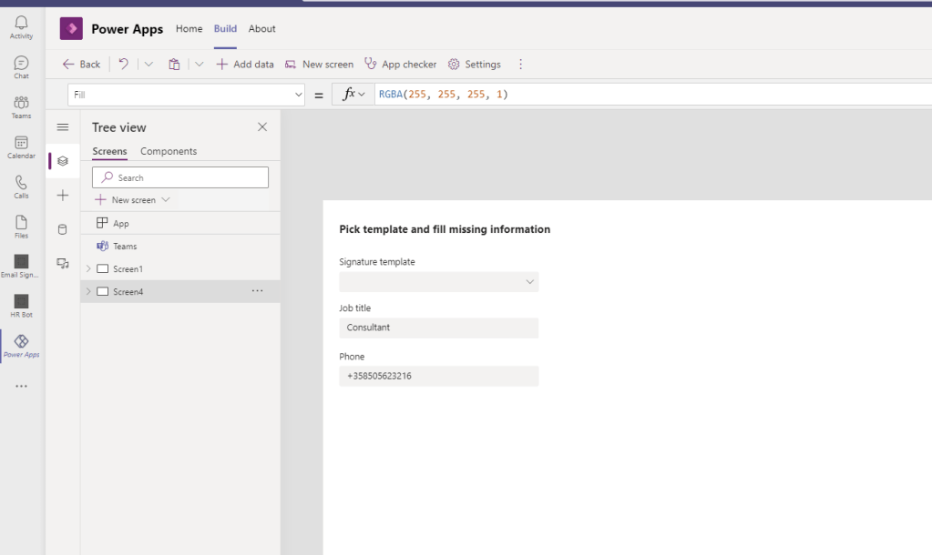The height and width of the screenshot is (555, 932).
Task: Open the Data cylinder icon in left rail
Action: click(62, 229)
